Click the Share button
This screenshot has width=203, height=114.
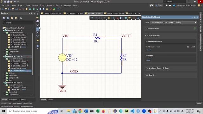[159, 5]
